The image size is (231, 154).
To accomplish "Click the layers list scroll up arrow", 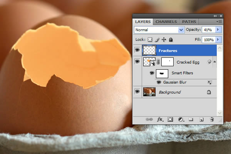I will click(219, 48).
